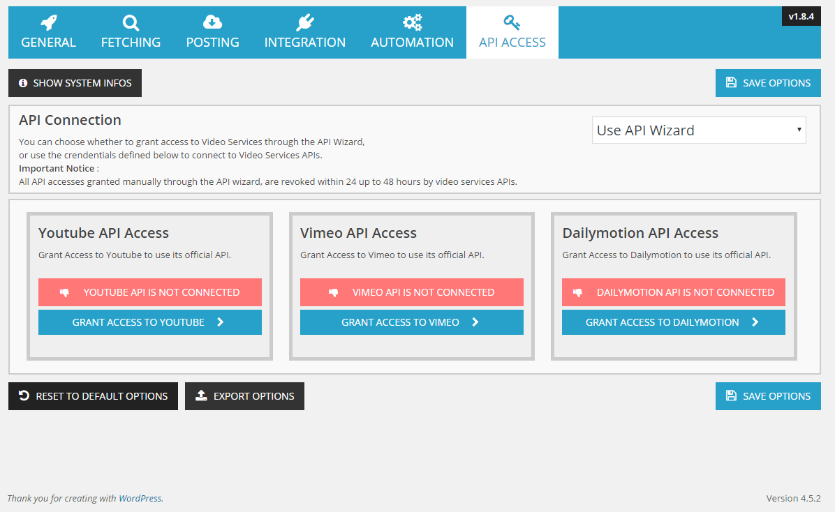This screenshot has width=835, height=512.
Task: Select the API ACCESS tab label
Action: point(512,43)
